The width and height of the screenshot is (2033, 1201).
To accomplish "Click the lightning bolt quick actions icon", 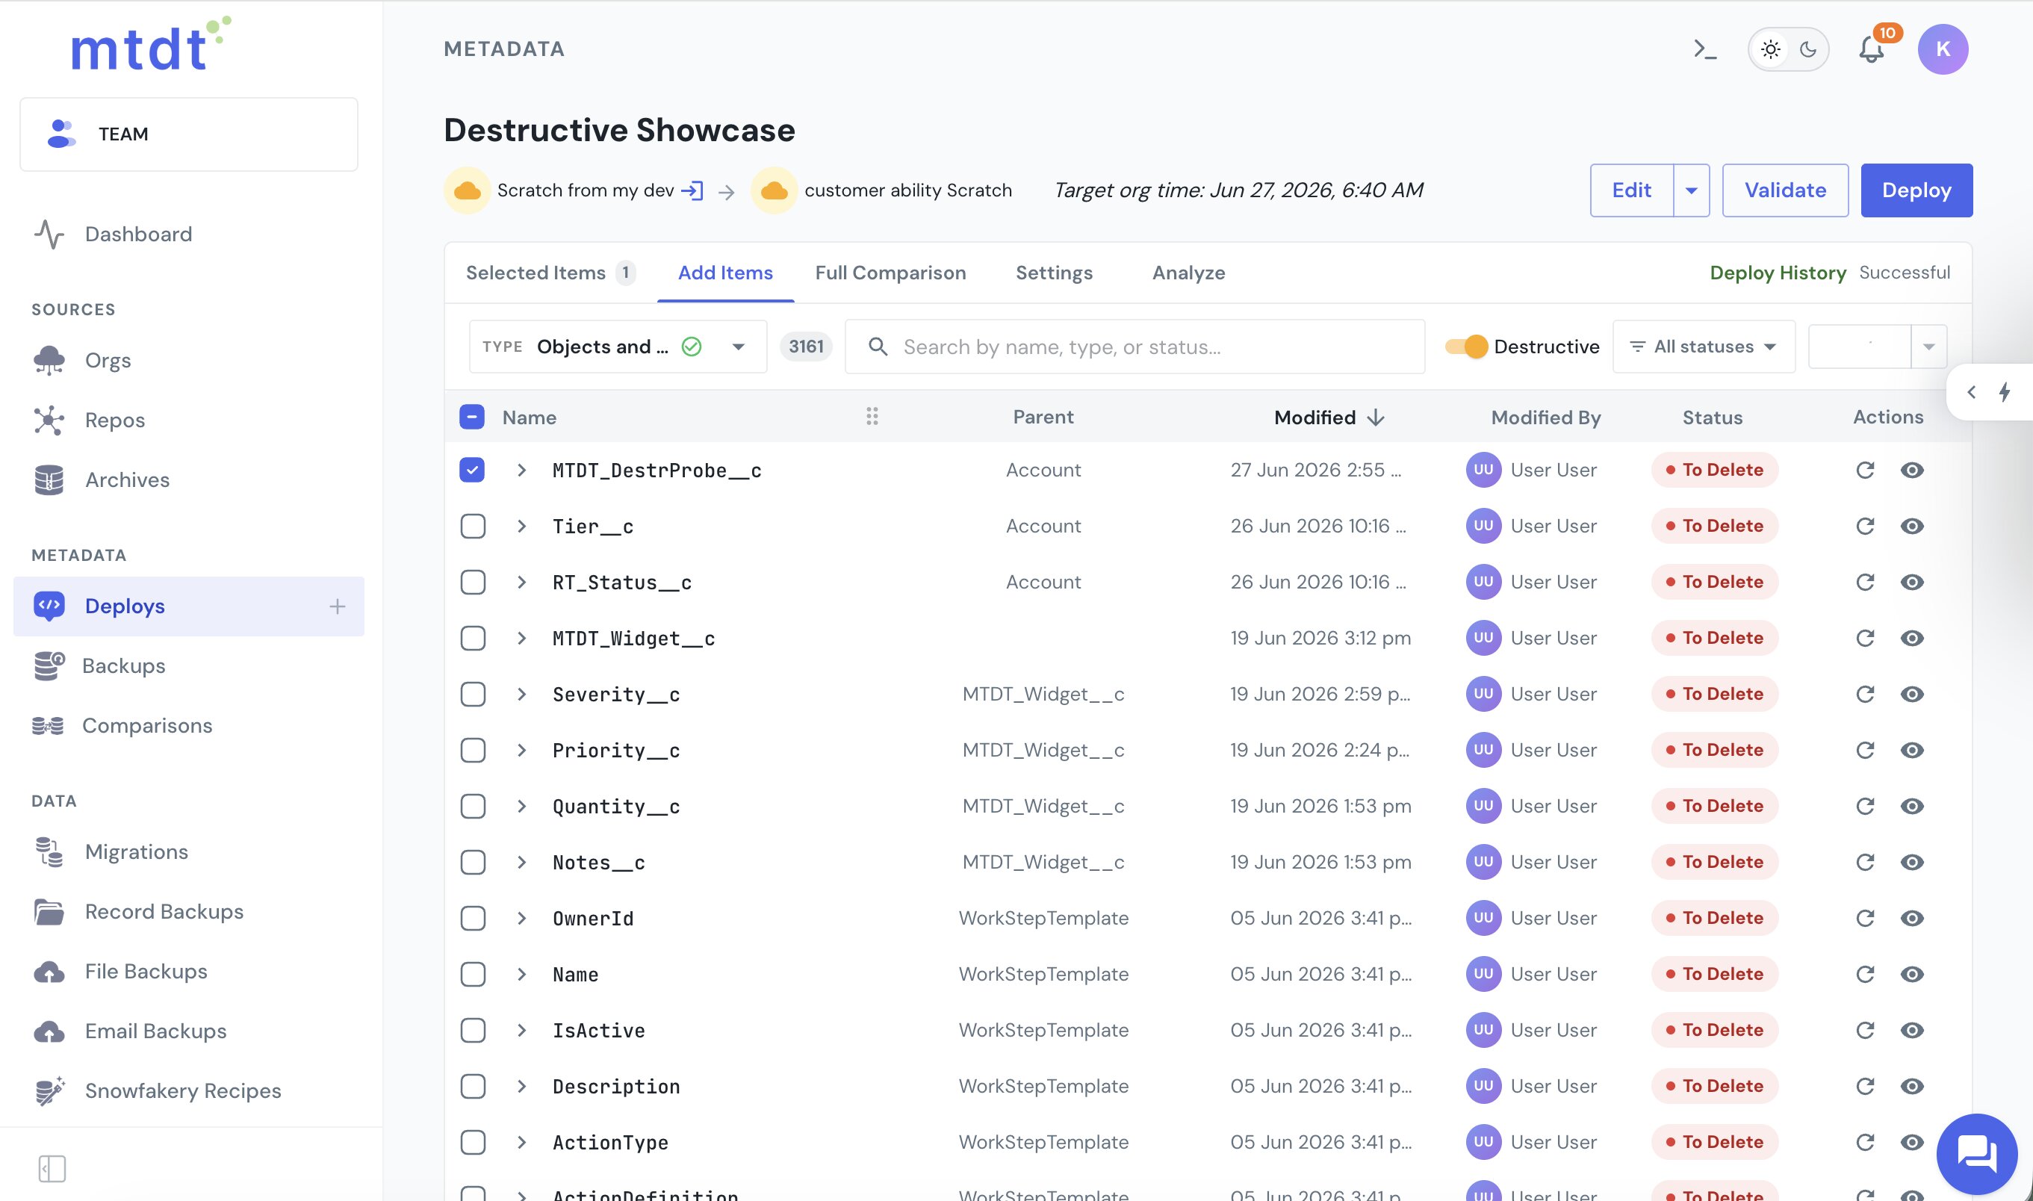I will click(2005, 391).
